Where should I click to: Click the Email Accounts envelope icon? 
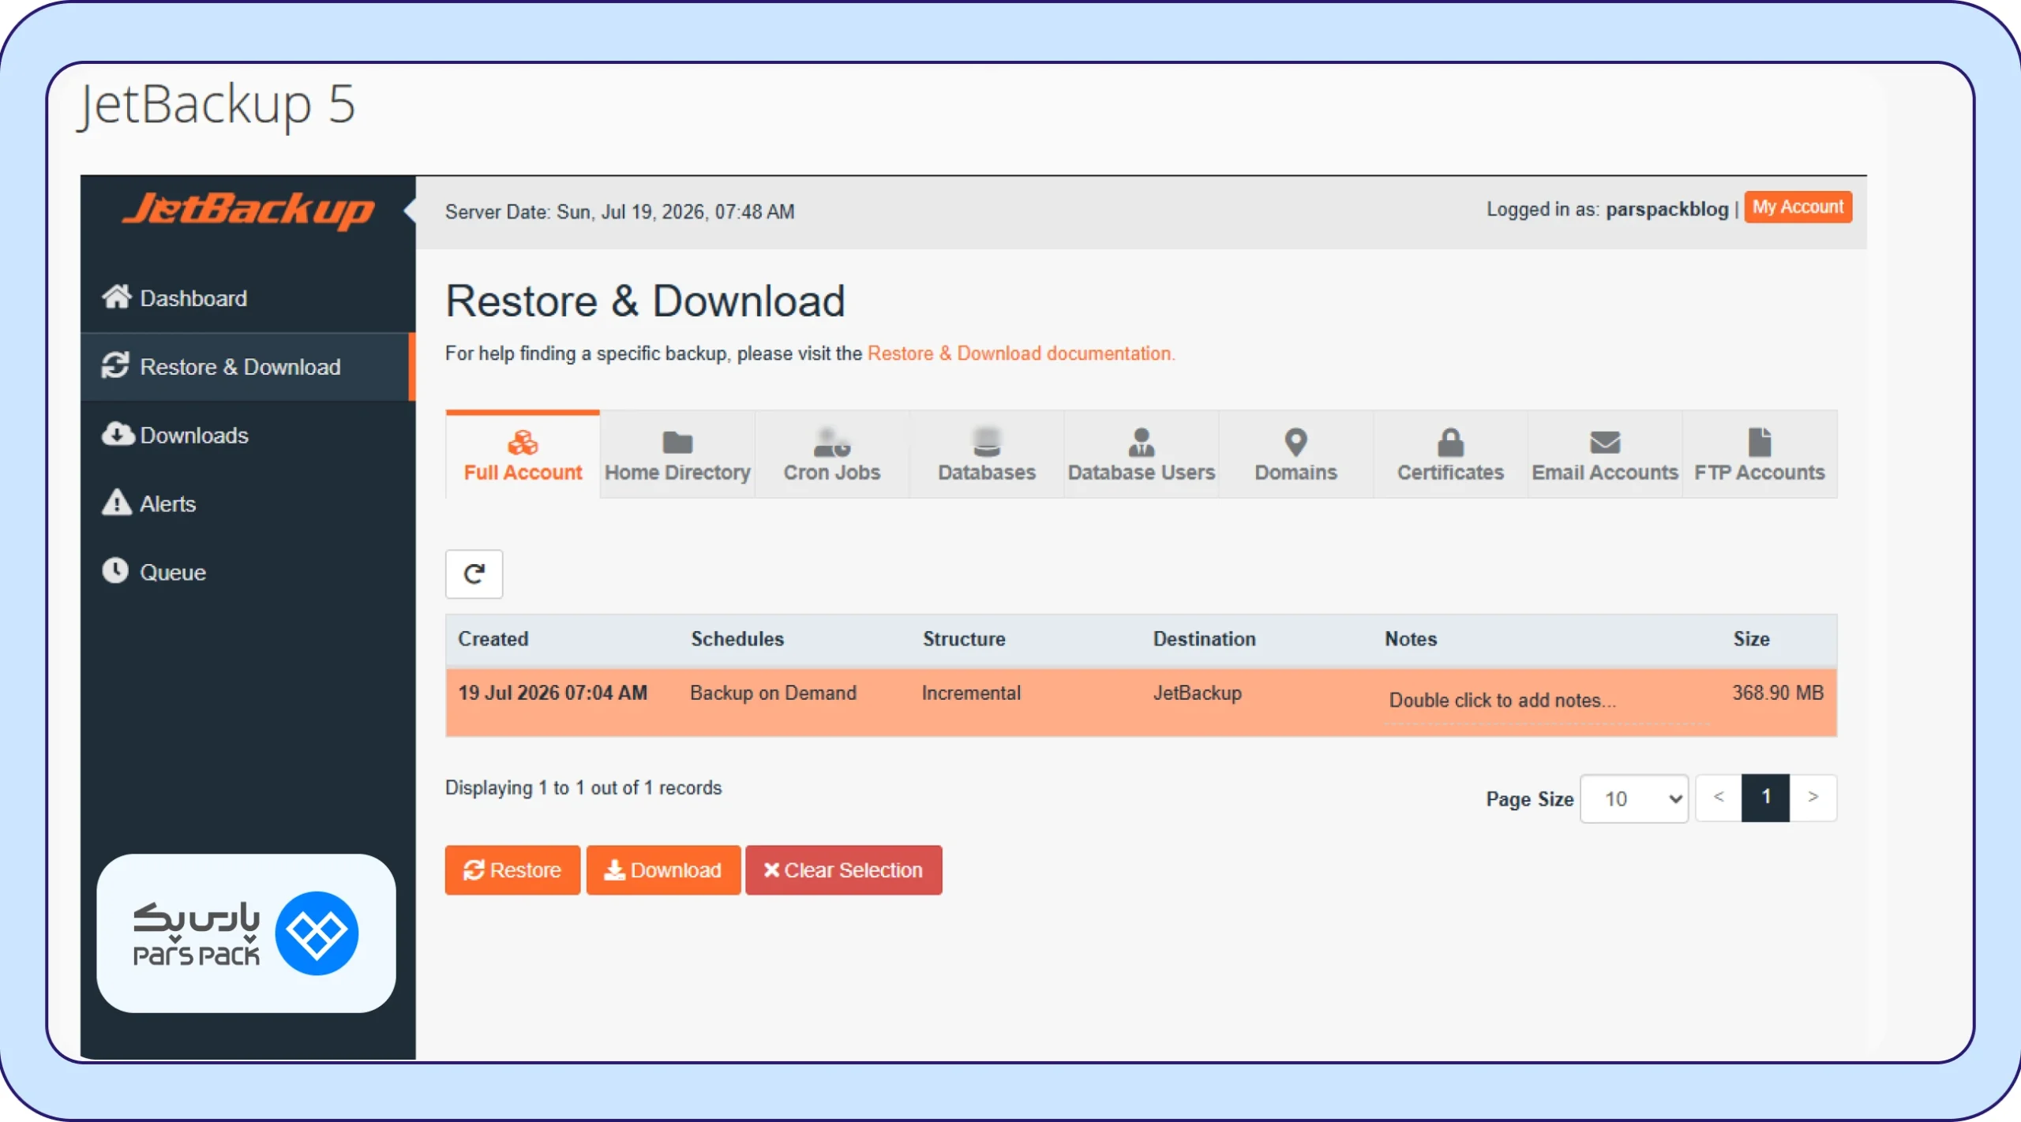pyautogui.click(x=1605, y=443)
